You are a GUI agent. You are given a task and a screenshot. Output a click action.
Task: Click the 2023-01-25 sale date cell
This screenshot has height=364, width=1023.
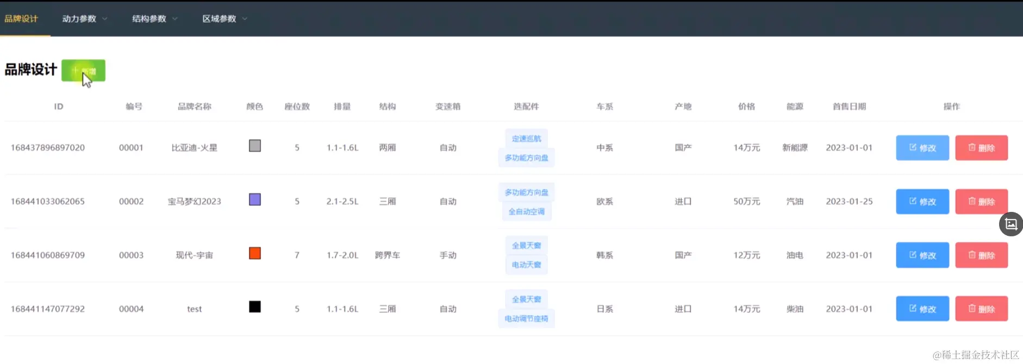(850, 202)
